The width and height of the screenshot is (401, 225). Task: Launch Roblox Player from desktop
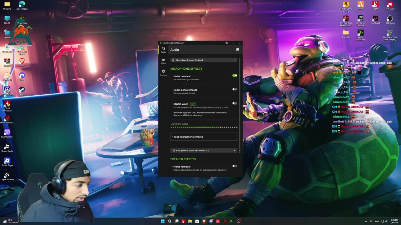(7, 162)
